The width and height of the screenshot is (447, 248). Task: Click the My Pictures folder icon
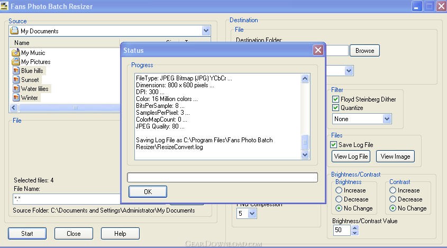coord(16,61)
